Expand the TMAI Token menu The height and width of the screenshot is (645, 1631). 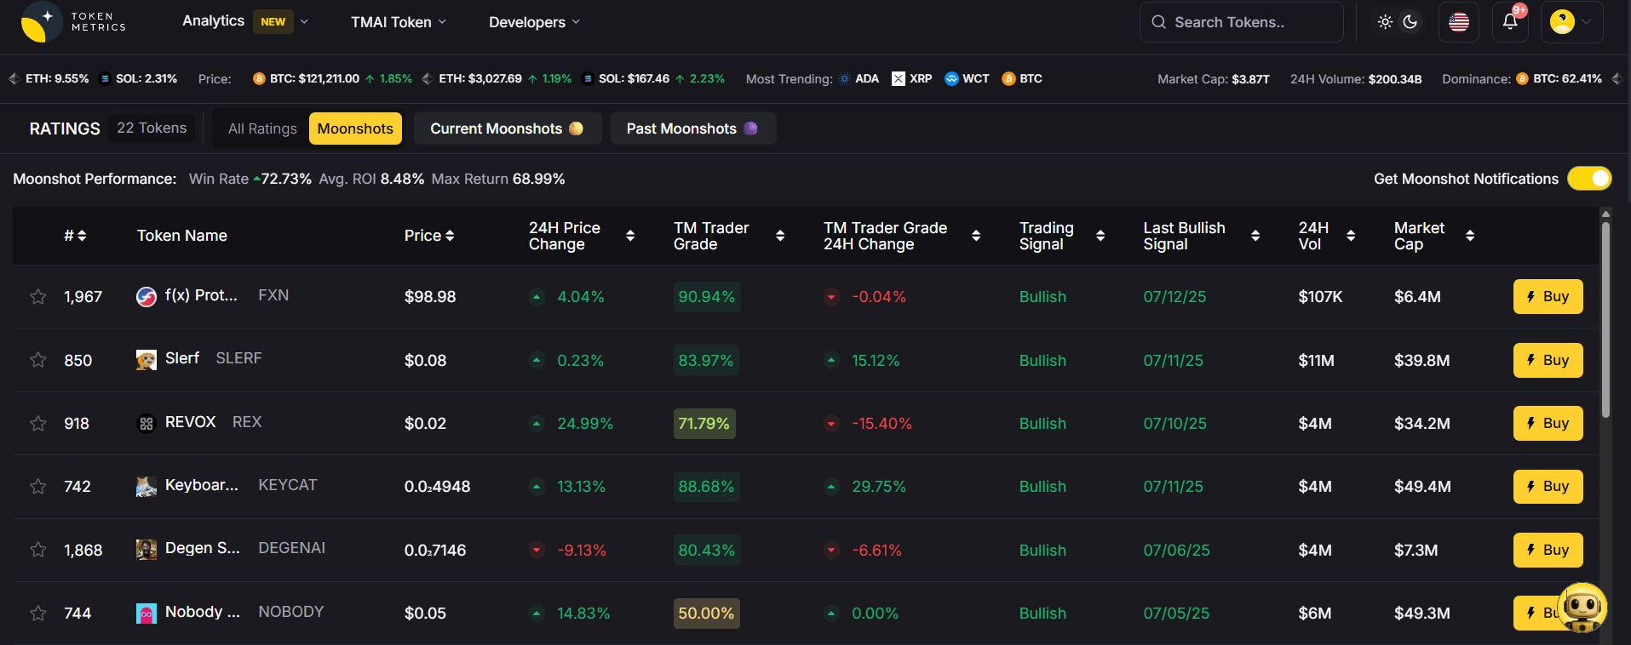click(399, 22)
